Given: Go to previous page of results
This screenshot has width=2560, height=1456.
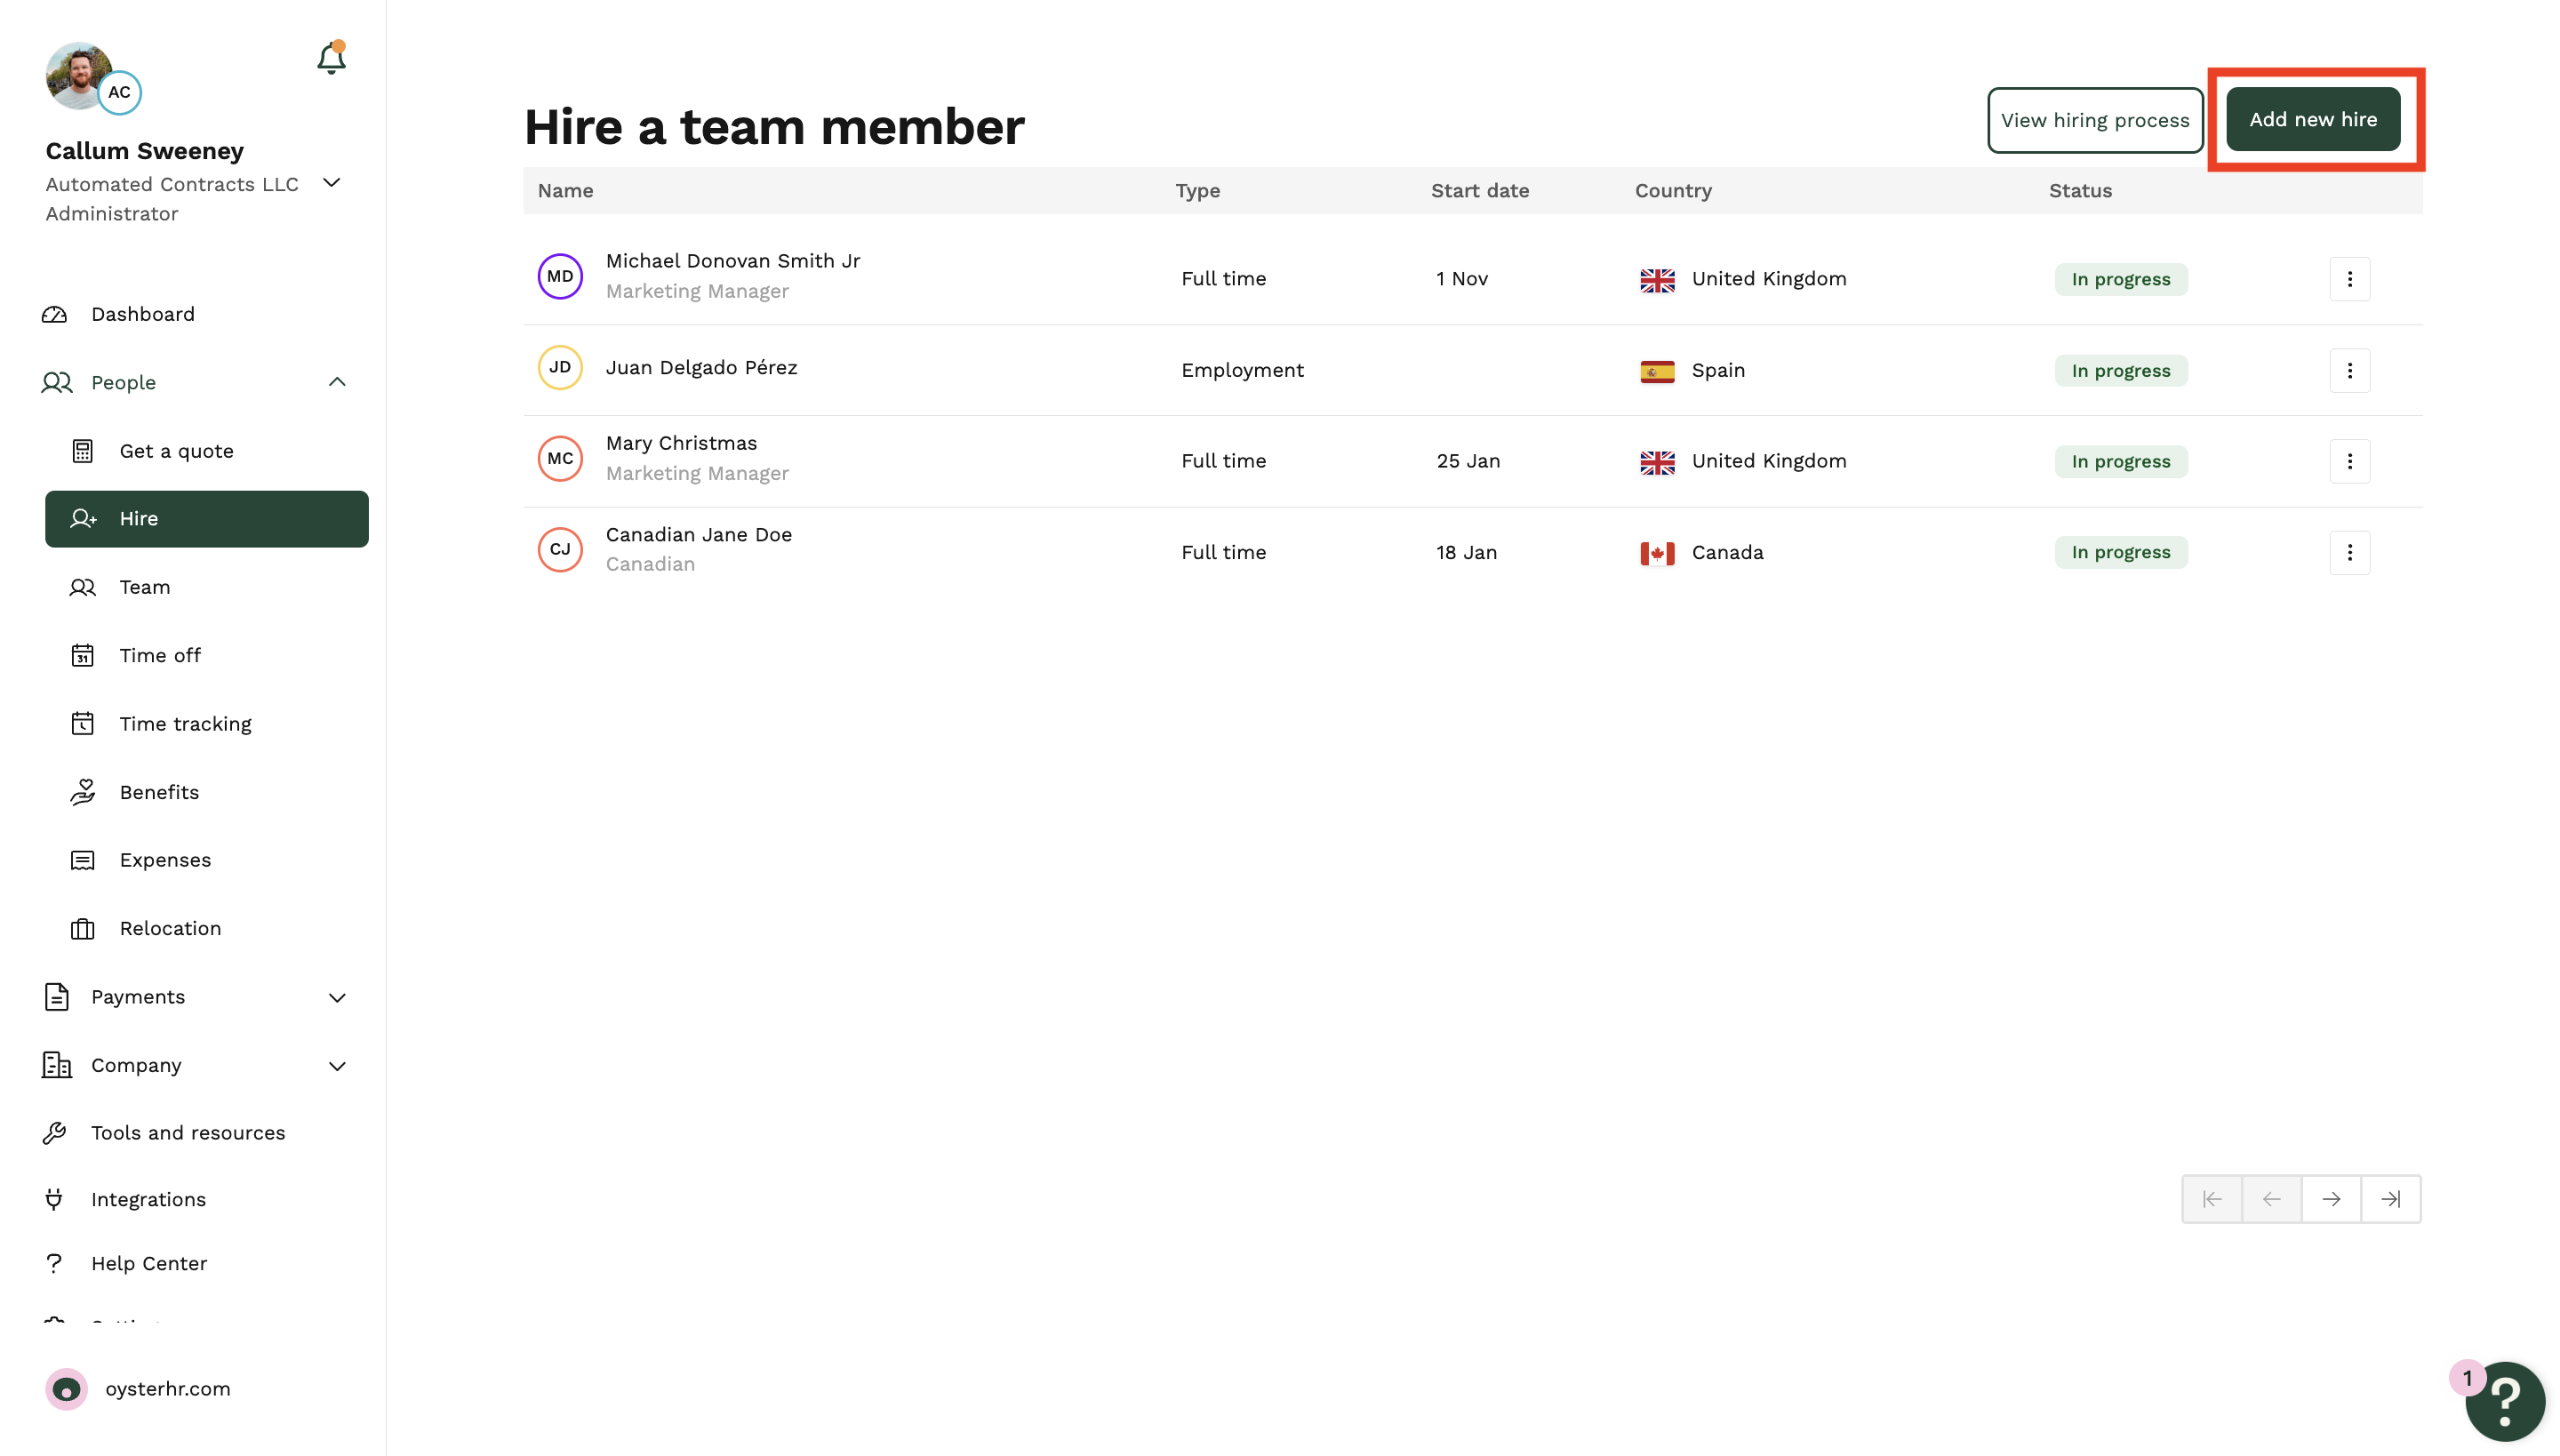Looking at the screenshot, I should pyautogui.click(x=2272, y=1199).
